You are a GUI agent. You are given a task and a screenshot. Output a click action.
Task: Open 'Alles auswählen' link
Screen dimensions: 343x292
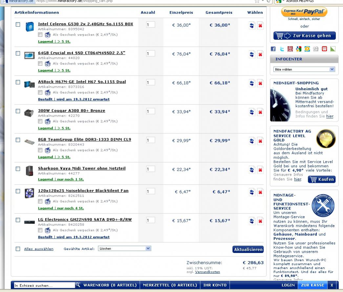point(39,249)
